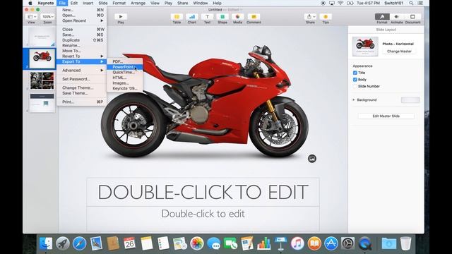452x254 pixels.
Task: Click the DOUBLE-CLICK TO EDIT title placeholder
Action: tap(203, 192)
